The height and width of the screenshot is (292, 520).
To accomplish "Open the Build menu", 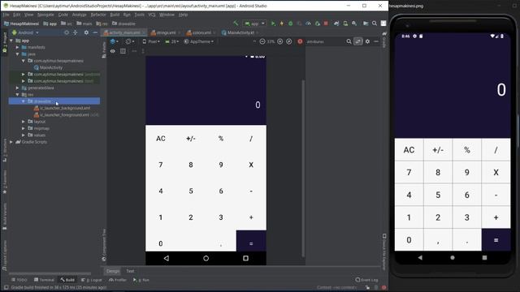I will point(115,15).
